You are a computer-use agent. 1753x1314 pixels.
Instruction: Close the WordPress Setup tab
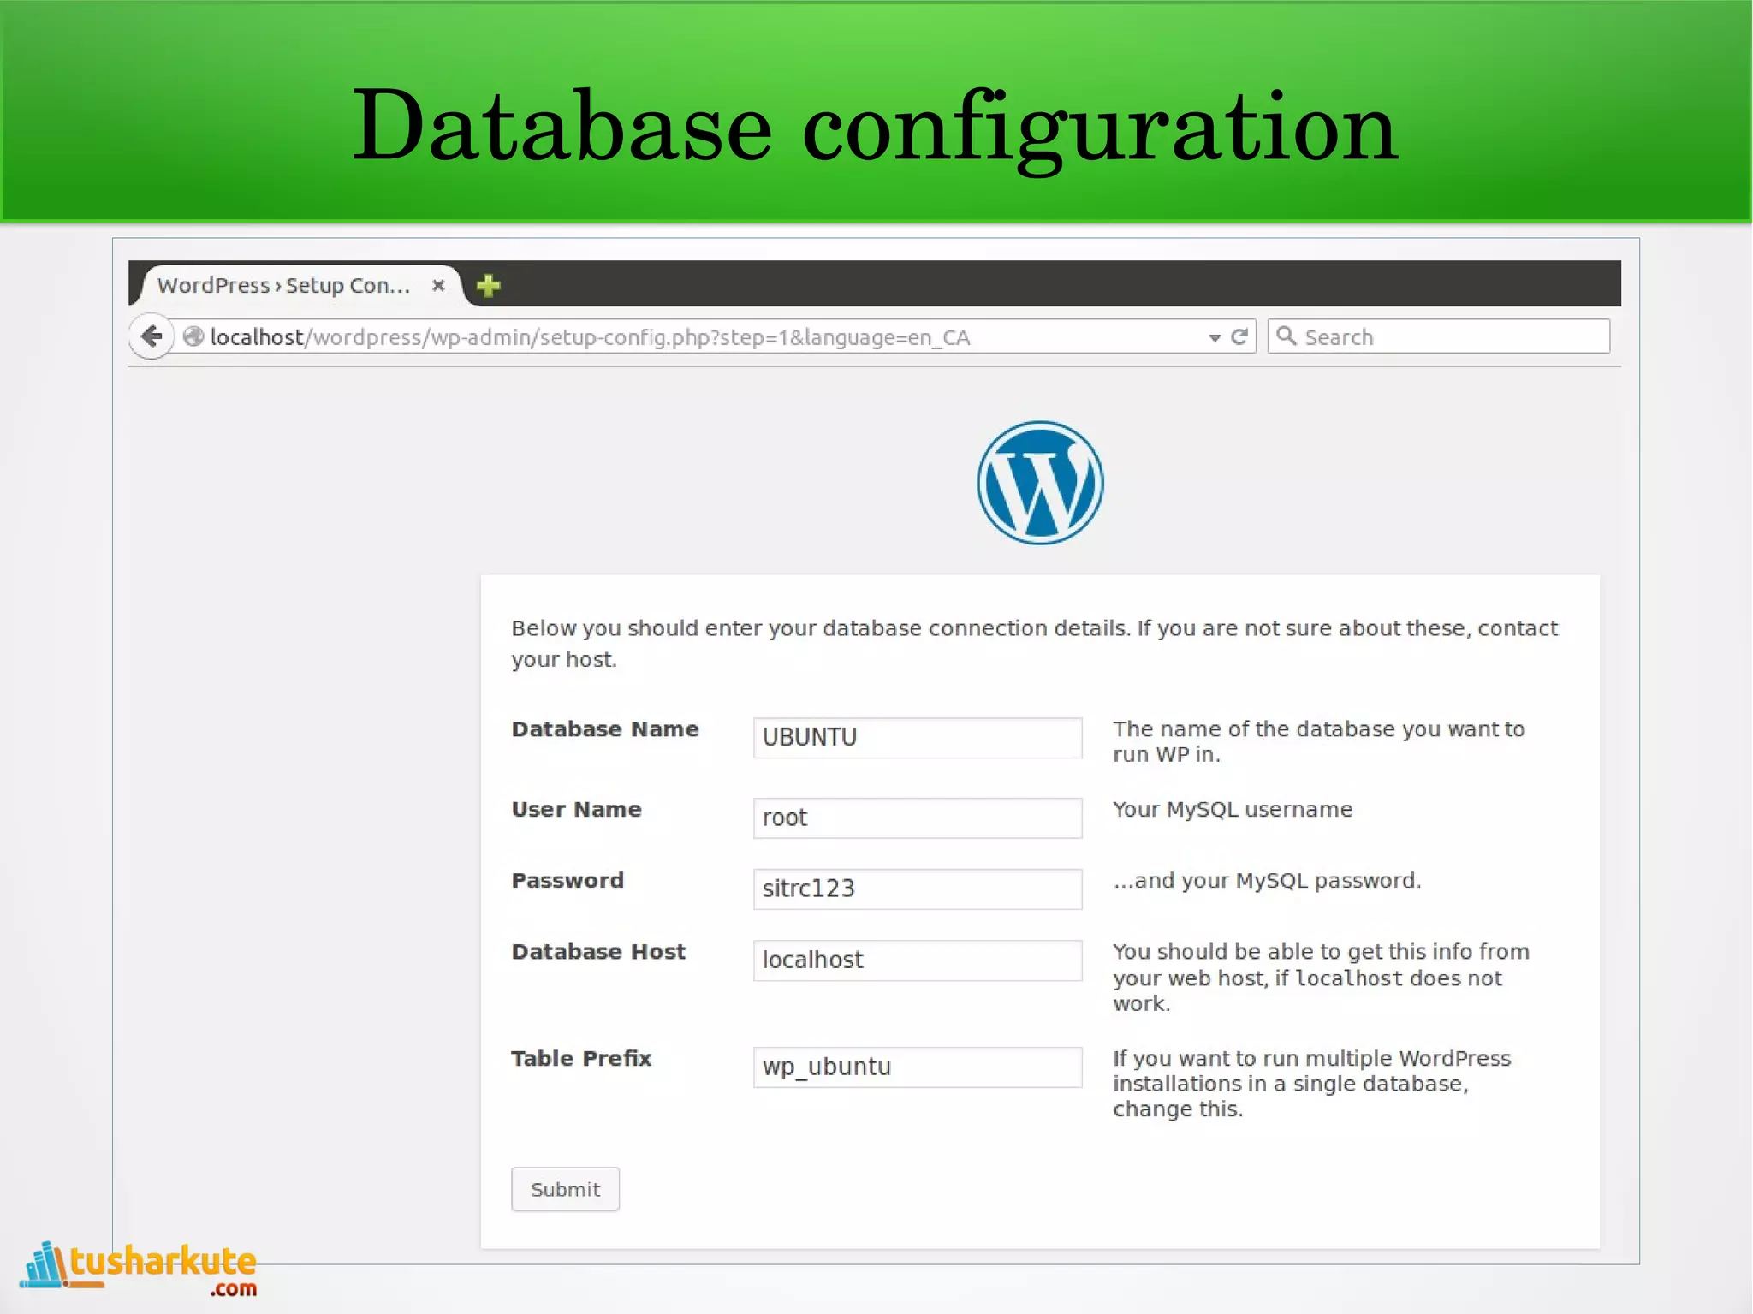pyautogui.click(x=438, y=285)
